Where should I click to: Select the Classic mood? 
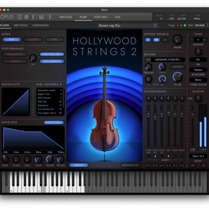33,40
